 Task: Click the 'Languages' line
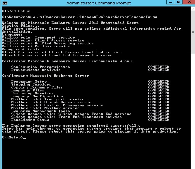pos(12,35)
